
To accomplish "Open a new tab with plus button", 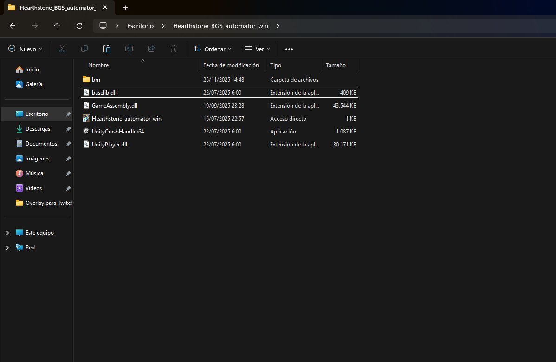I will 125,7.
